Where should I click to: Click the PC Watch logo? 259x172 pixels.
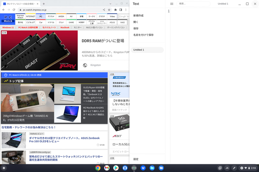(x=8, y=19)
